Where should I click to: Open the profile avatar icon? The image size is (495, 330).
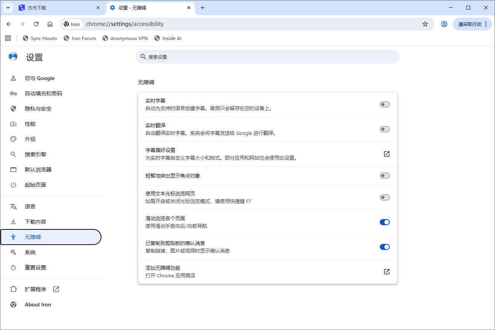pyautogui.click(x=444, y=24)
